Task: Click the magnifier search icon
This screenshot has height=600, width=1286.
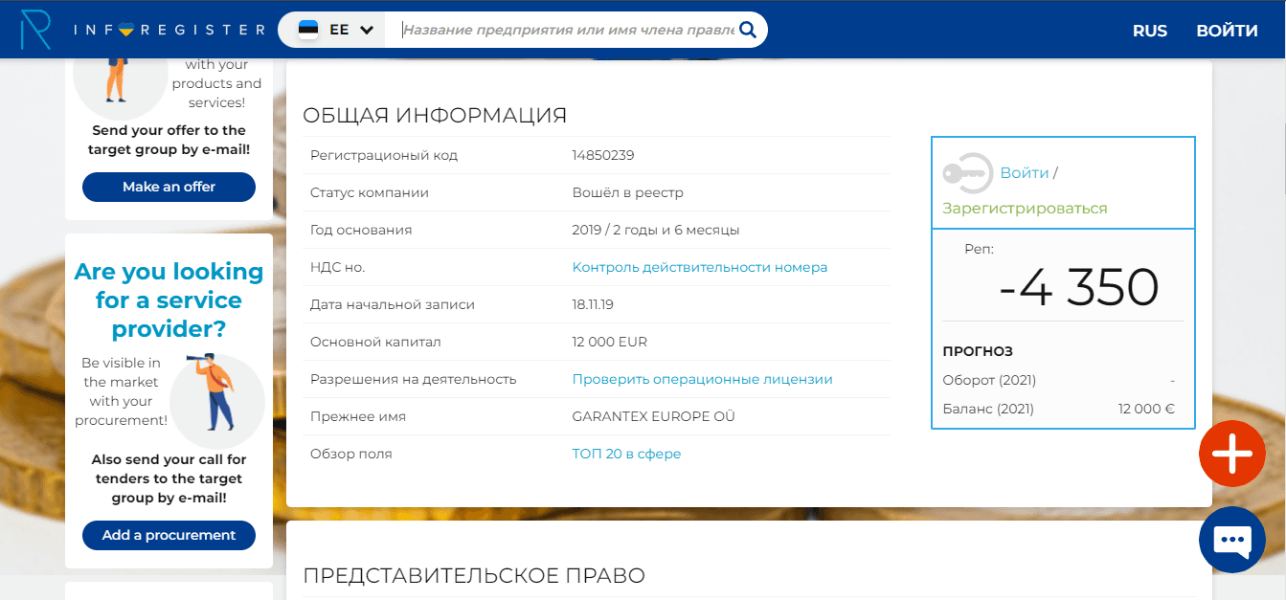Action: (x=748, y=30)
